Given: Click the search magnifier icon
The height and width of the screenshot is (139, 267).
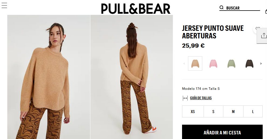Looking at the screenshot, I should click(x=221, y=8).
